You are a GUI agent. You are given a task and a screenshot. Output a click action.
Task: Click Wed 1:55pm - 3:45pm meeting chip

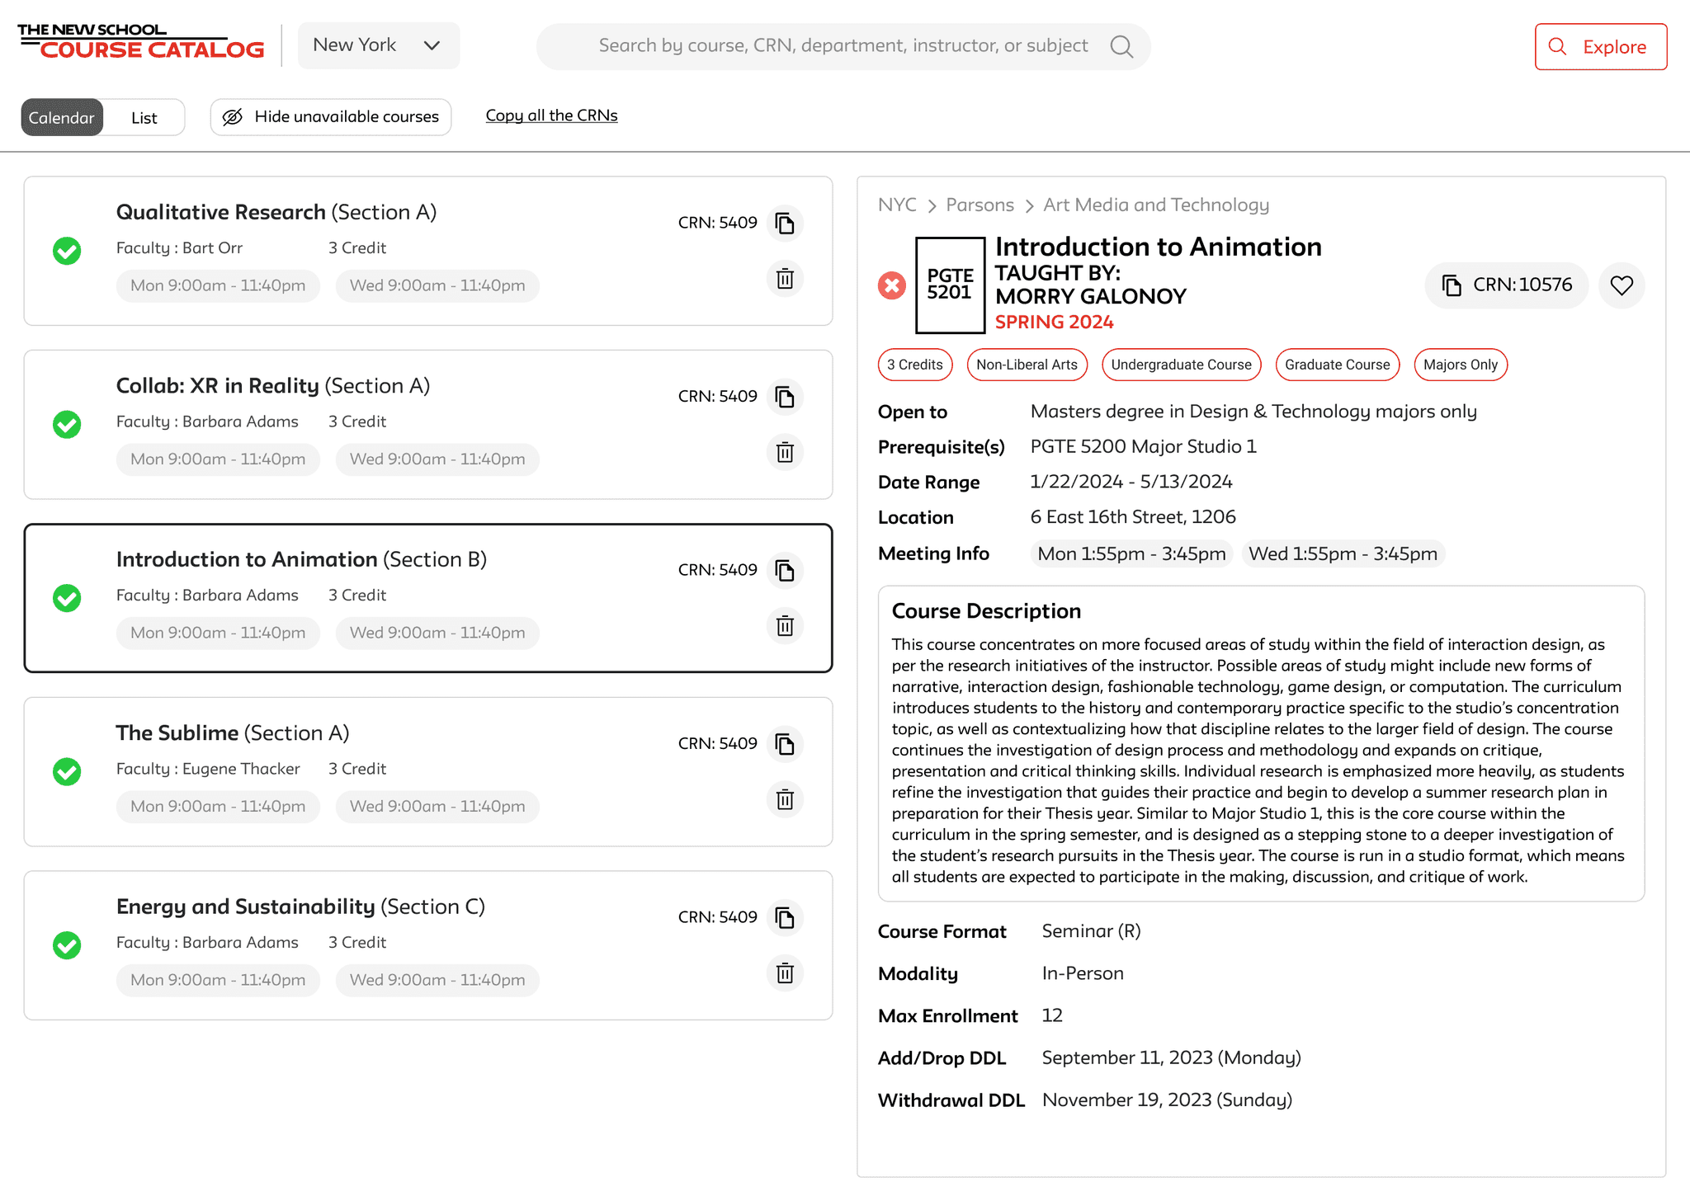click(1343, 553)
